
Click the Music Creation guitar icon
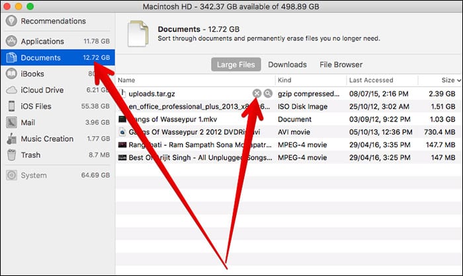click(x=11, y=139)
